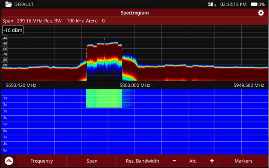Select the 0% battery percentage
Viewport: 269px width, 168px height.
click(262, 4)
